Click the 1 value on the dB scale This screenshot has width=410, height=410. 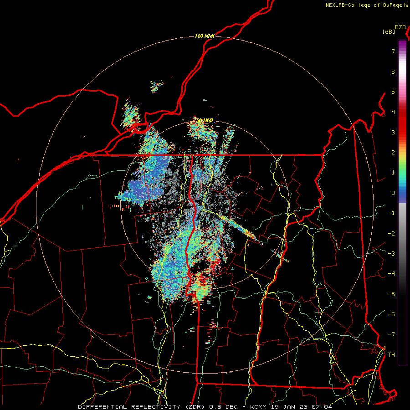pyautogui.click(x=393, y=173)
